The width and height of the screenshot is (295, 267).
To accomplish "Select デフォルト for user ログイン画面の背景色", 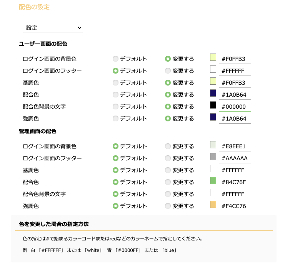I will tap(115, 59).
